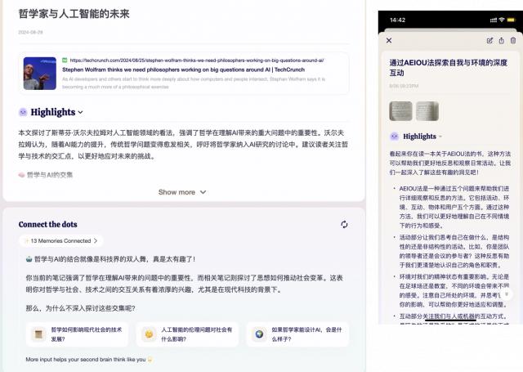Click the TechCrunch favicon in link card

[x=65, y=61]
